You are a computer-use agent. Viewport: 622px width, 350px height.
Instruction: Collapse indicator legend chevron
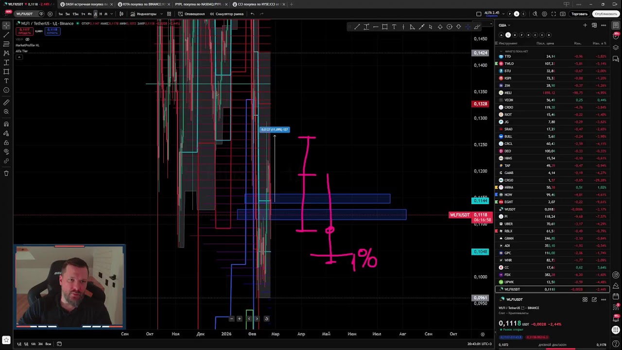(x=19, y=57)
